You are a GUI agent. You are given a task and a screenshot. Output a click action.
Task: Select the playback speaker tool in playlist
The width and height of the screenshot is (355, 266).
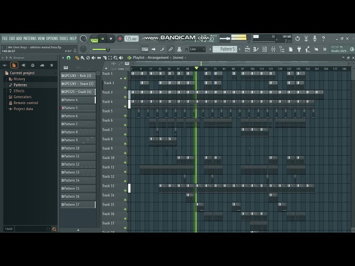[121, 58]
